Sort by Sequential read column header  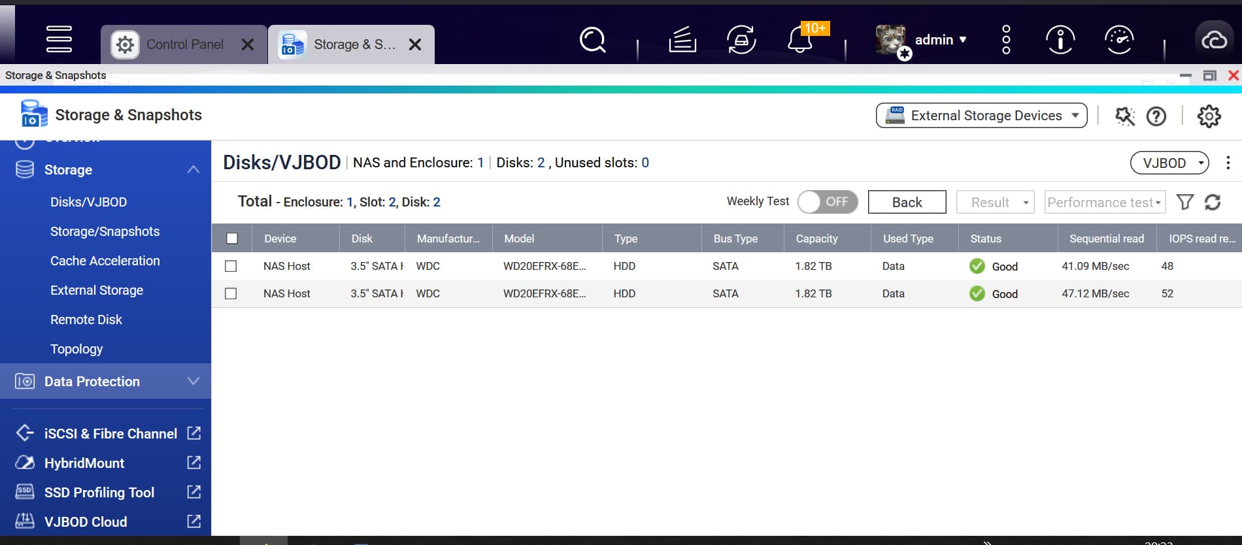click(x=1106, y=239)
